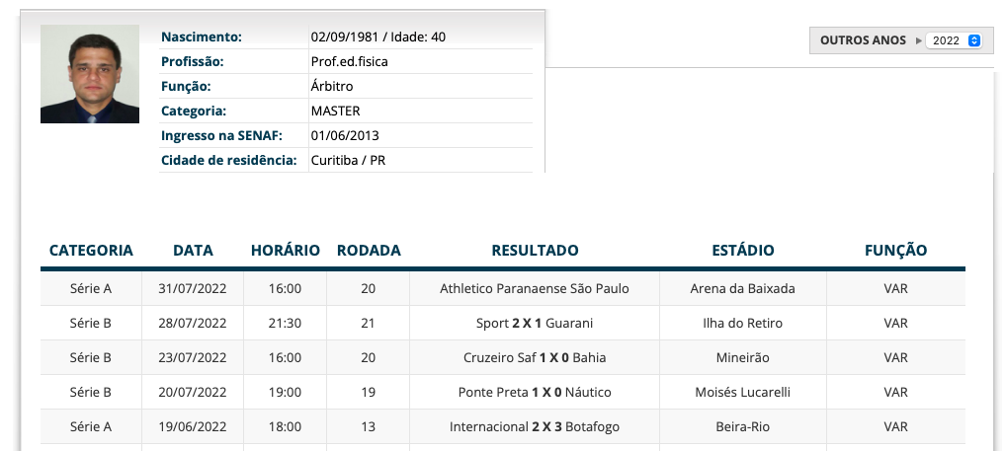Select the Sport 2 X 1 Guarani result
Viewport: 1006px width, 451px height.
pos(535,324)
